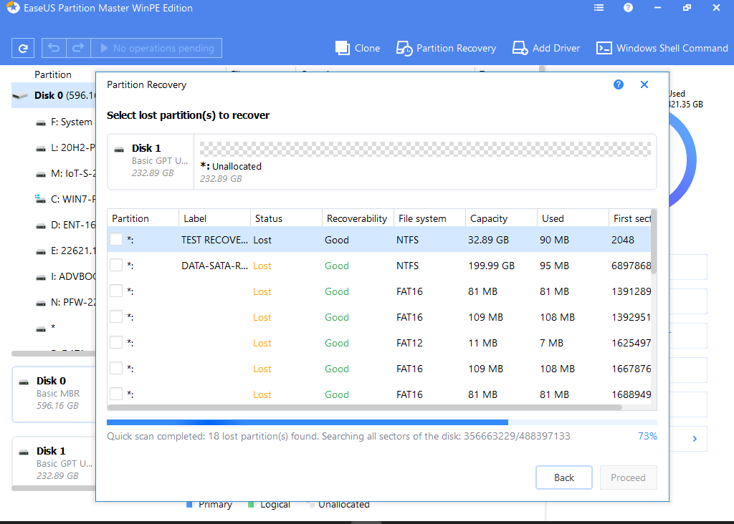Click the redo arrow toolbar icon
The height and width of the screenshot is (524, 734).
[78, 48]
